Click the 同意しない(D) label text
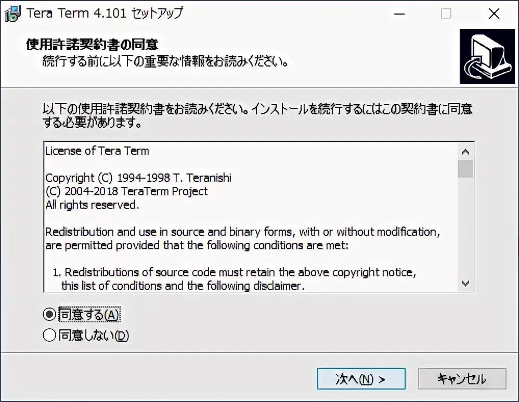 (x=94, y=335)
